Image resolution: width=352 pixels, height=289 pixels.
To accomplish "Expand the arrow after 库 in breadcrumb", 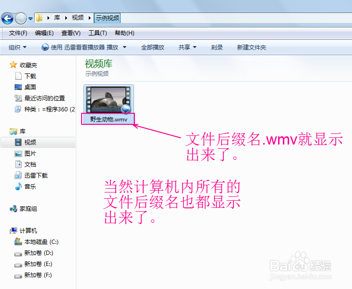I will 66,18.
